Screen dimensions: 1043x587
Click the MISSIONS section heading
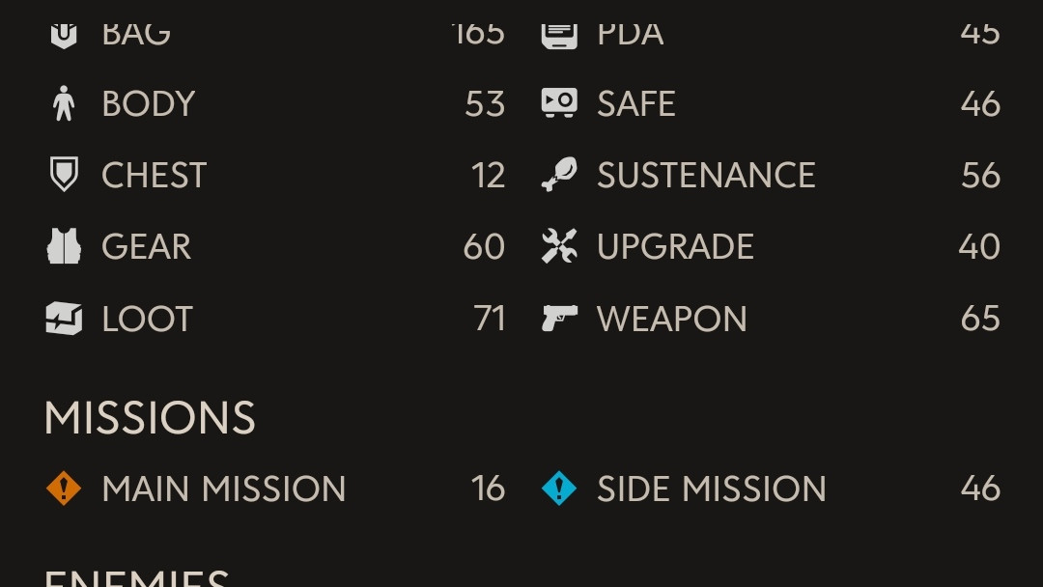(150, 418)
